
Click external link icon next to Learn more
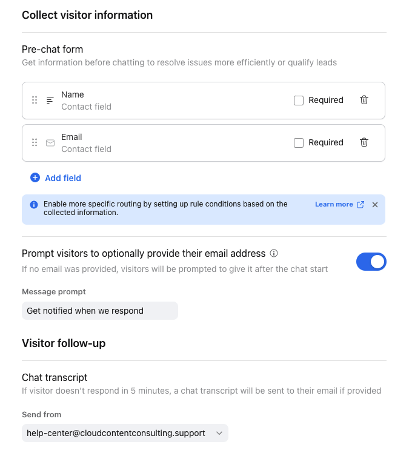(x=360, y=205)
